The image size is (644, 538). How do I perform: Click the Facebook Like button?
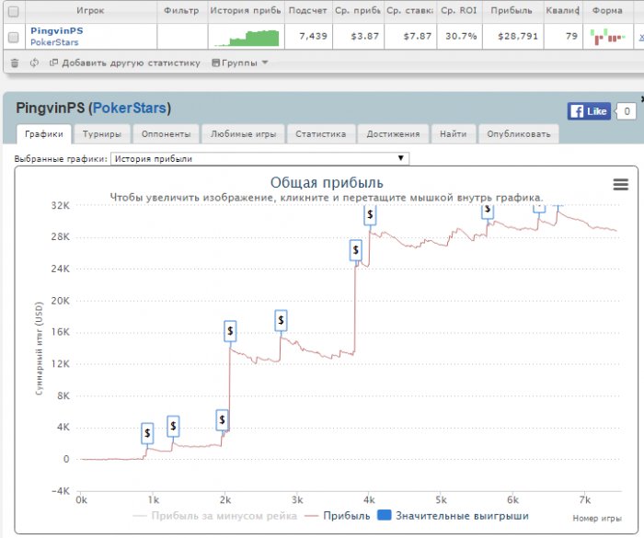589,111
